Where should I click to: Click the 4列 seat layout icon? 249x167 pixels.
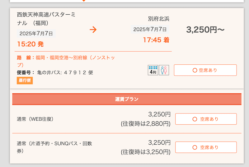coord(153,70)
